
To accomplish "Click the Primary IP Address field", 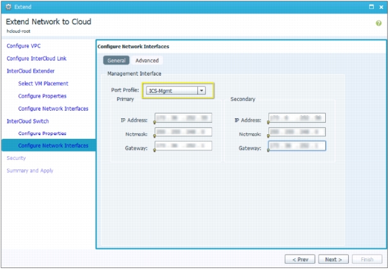I will (183, 118).
